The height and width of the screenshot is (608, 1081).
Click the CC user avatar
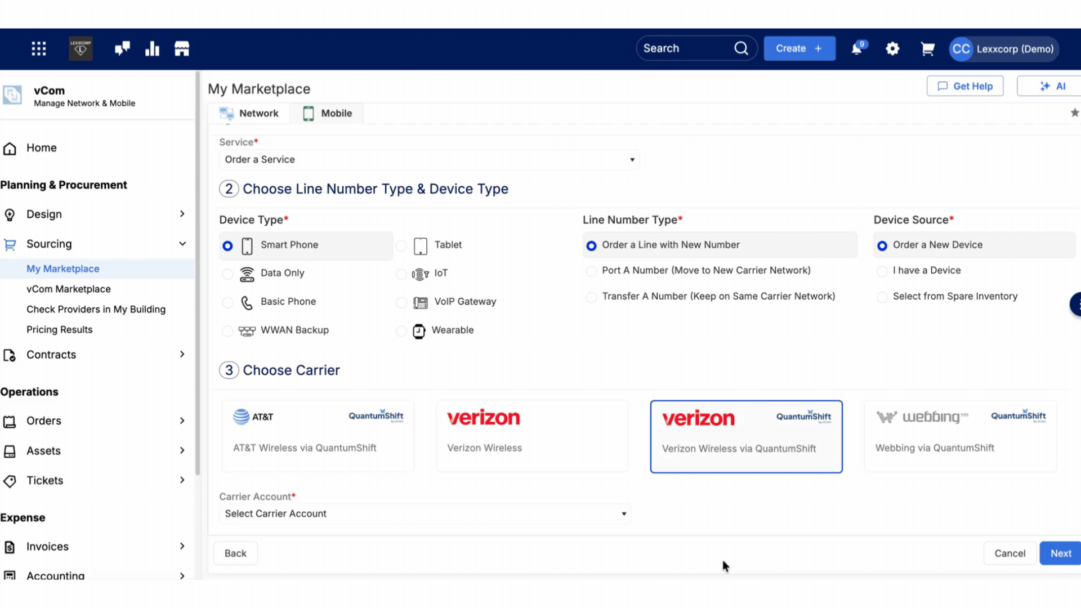pyautogui.click(x=961, y=49)
